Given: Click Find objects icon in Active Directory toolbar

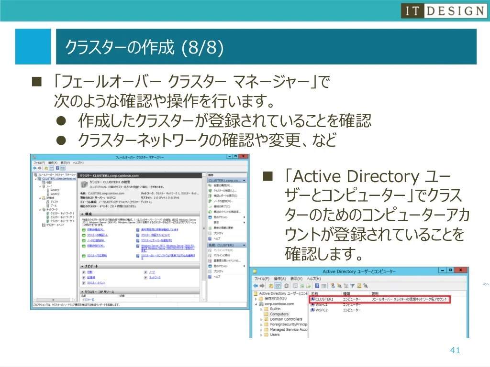Looking at the screenshot, I should coord(359,286).
